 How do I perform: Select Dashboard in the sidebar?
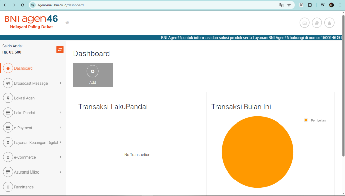click(x=23, y=68)
